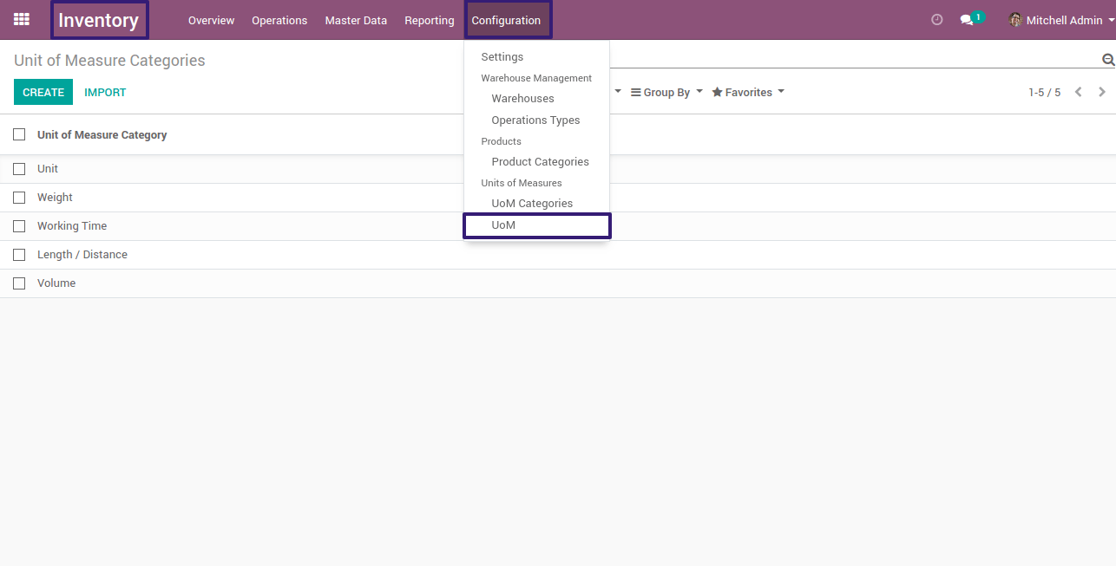Choose Operations Types menu entry
Image resolution: width=1116 pixels, height=566 pixels.
(x=536, y=120)
